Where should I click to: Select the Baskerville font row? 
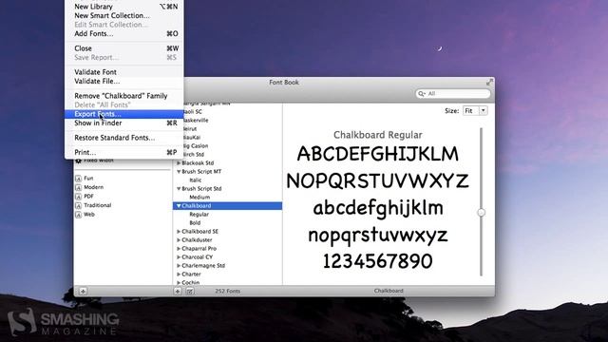233,121
